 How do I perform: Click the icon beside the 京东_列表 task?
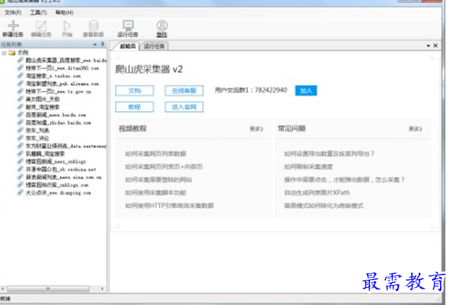click(x=20, y=130)
